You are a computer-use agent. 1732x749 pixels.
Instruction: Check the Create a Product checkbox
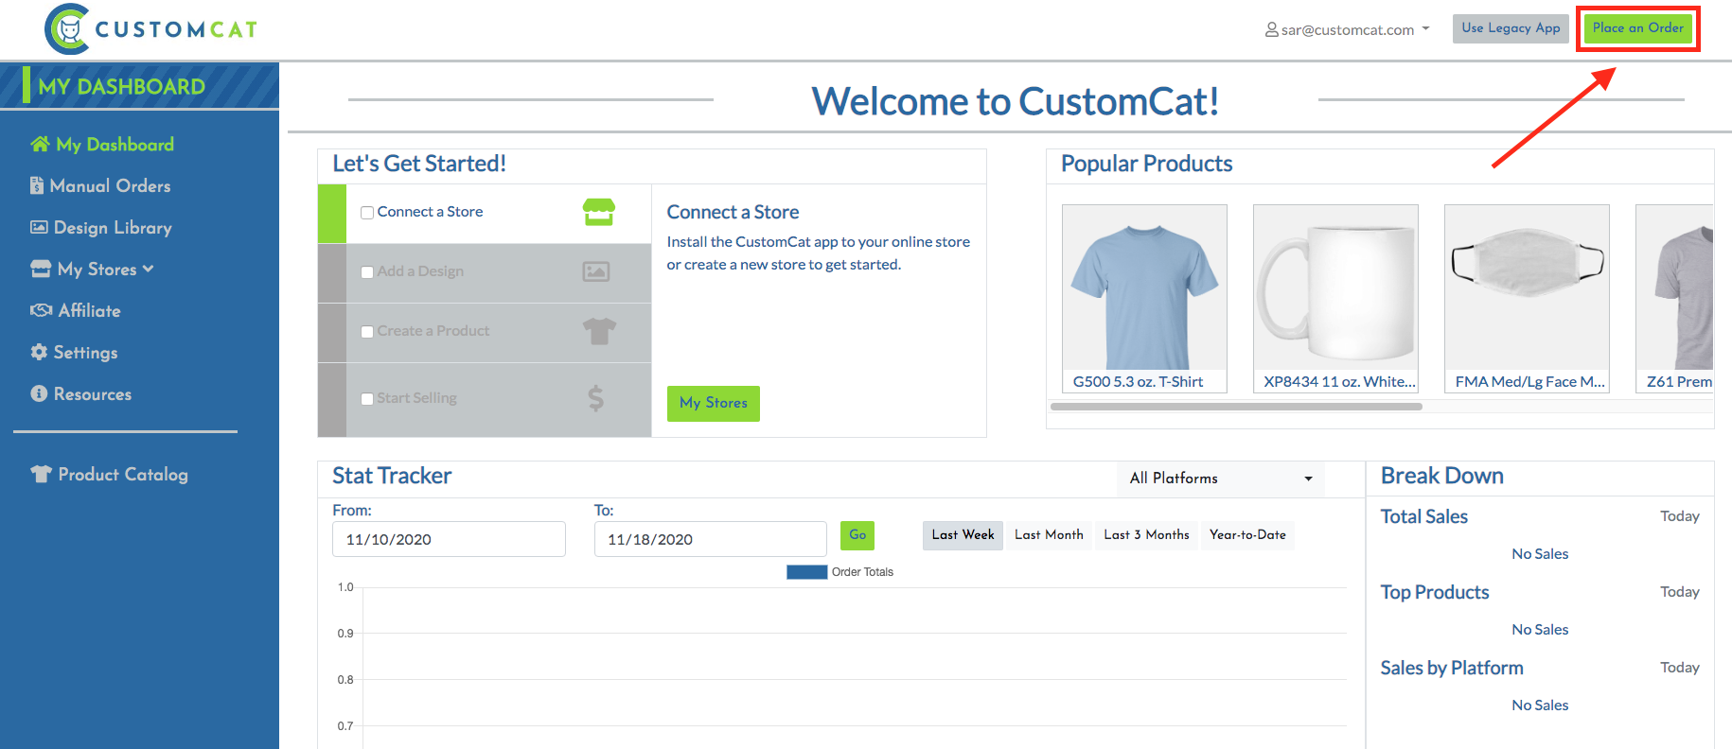click(x=367, y=332)
